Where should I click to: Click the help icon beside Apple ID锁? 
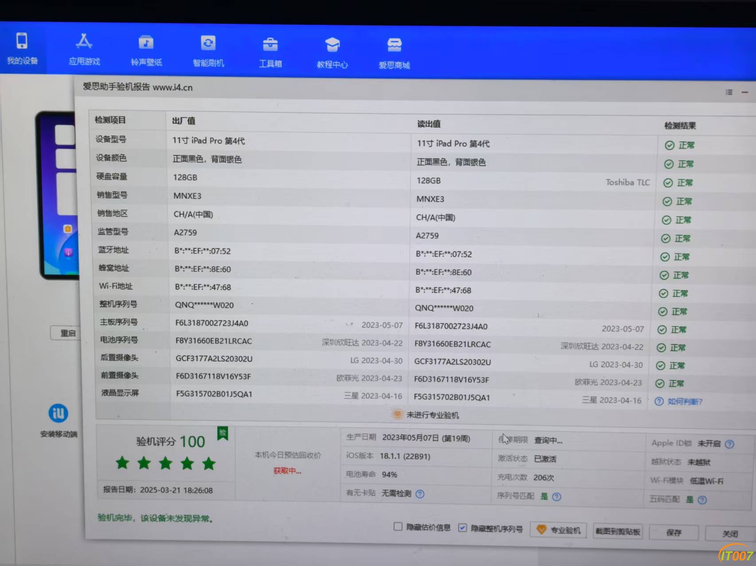[x=729, y=444]
